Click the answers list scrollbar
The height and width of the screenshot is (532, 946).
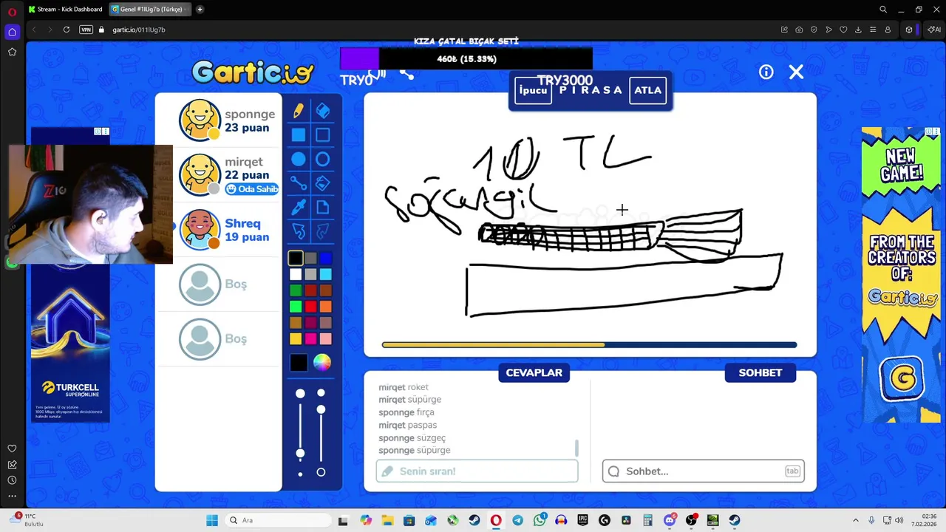pyautogui.click(x=576, y=449)
